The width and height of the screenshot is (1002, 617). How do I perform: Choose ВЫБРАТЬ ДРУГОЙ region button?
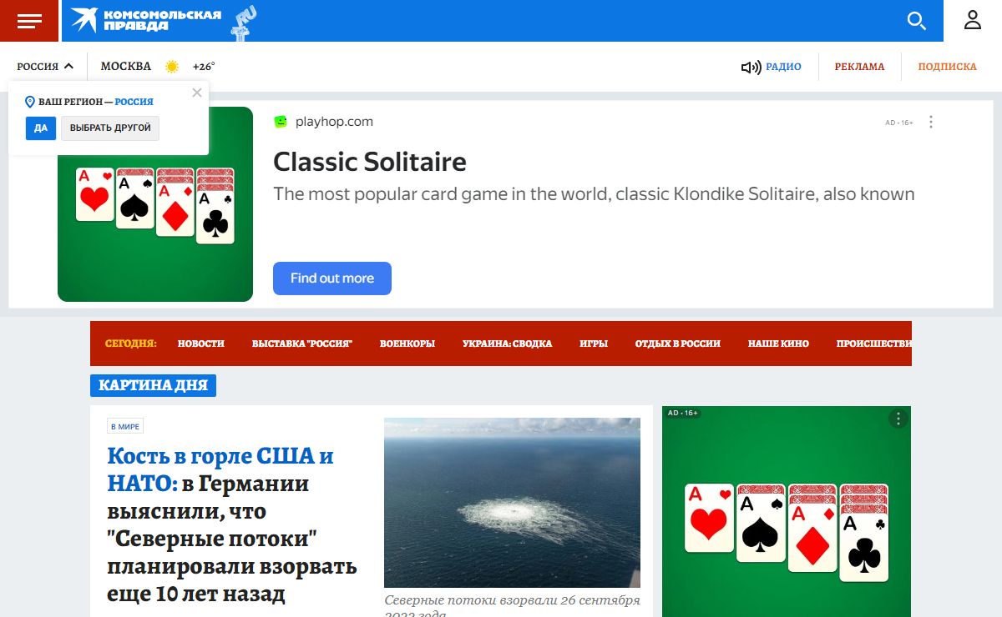[x=110, y=128]
